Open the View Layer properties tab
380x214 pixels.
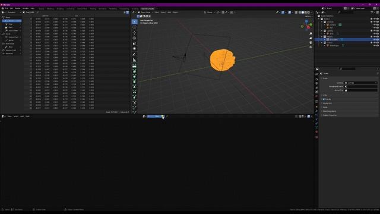coord(316,88)
